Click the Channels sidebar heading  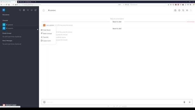5,20
